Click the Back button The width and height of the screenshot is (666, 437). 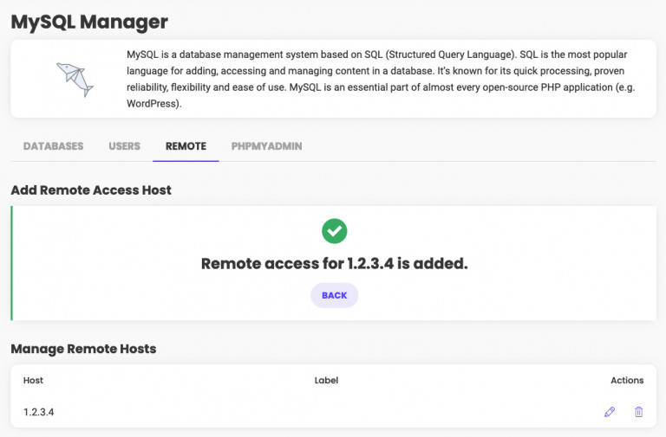(x=334, y=295)
